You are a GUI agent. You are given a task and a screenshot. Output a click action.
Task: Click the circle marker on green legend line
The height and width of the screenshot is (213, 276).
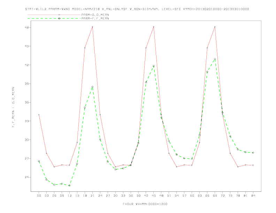click(59, 18)
